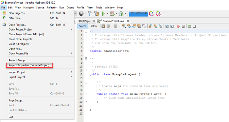Click the Debug Project toolbar icon
Screen dimensions: 229x122
pos(112,14)
